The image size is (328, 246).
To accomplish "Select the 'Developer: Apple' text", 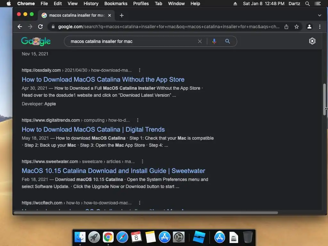I will (x=39, y=104).
